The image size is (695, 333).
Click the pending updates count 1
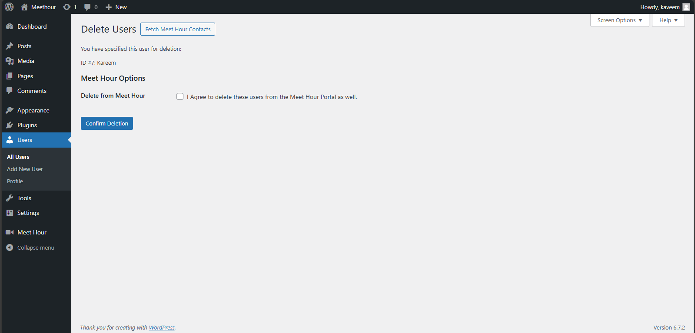(75, 7)
